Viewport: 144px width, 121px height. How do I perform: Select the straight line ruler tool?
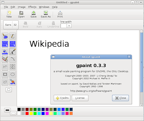coord(5,59)
